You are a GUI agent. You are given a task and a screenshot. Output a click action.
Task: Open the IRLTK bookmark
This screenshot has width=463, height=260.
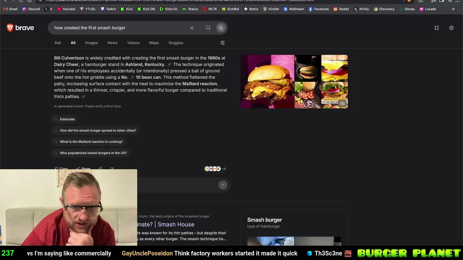point(210,9)
